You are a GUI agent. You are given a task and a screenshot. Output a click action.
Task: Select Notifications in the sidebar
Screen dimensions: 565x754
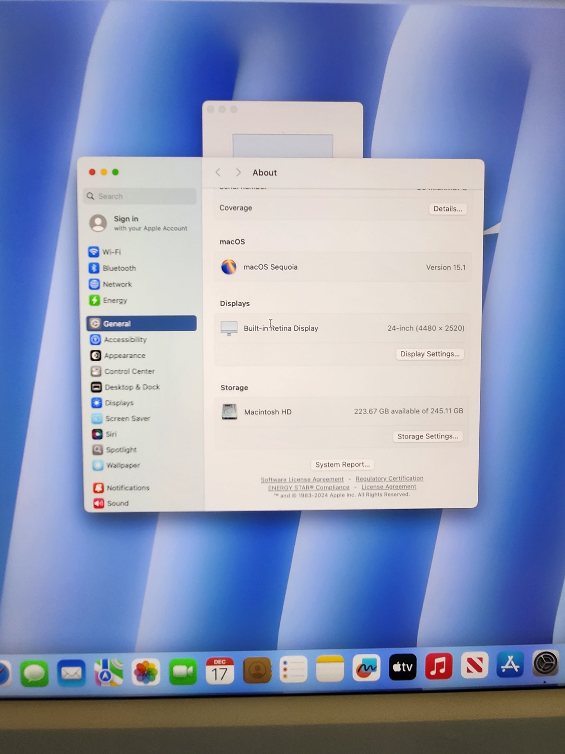click(128, 488)
